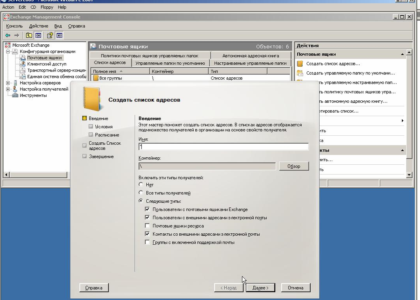Click the Настройка получателей tree icon

(15, 89)
